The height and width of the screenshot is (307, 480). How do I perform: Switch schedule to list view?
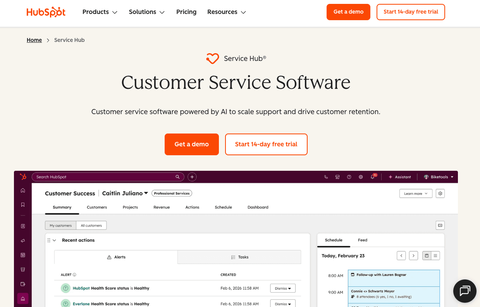435,255
